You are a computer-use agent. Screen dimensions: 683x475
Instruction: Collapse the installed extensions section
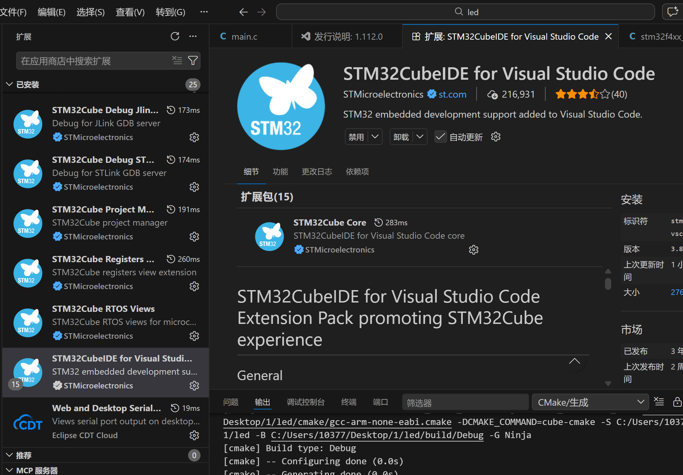[10, 85]
